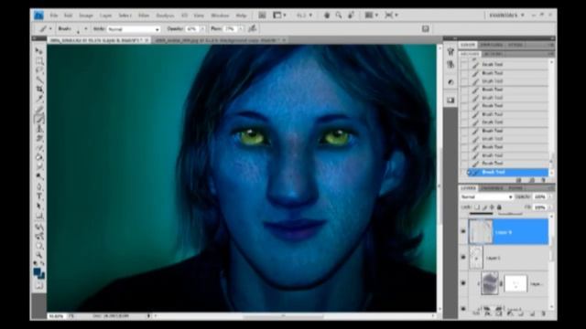This screenshot has width=586, height=329.
Task: Open the File menu
Action: pos(54,16)
